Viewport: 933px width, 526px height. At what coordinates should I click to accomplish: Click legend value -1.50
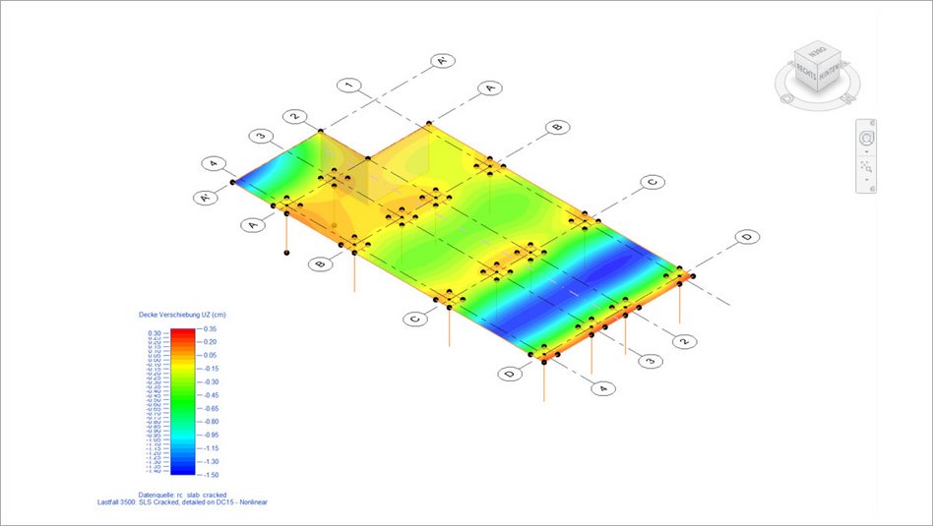click(211, 475)
